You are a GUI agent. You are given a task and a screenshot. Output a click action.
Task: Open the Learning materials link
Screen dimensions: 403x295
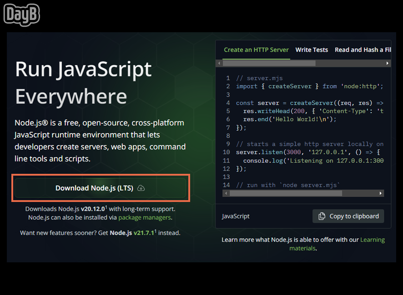373,240
